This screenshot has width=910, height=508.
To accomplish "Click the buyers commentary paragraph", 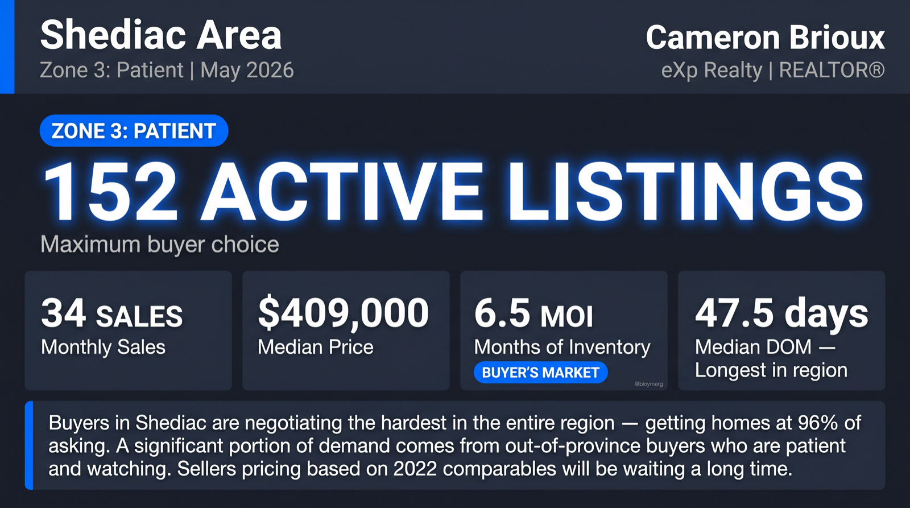I will pyautogui.click(x=455, y=445).
